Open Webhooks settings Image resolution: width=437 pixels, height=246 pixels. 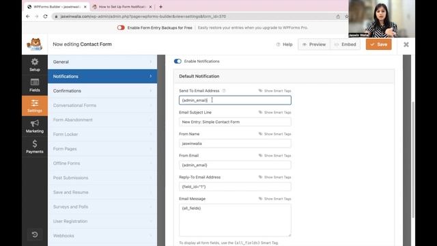coord(102,236)
